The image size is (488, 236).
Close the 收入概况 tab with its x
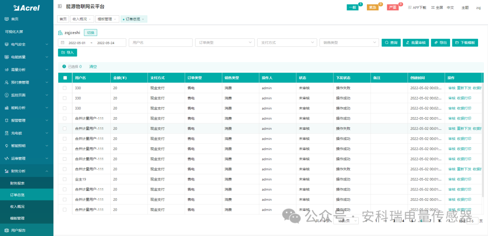(90, 19)
